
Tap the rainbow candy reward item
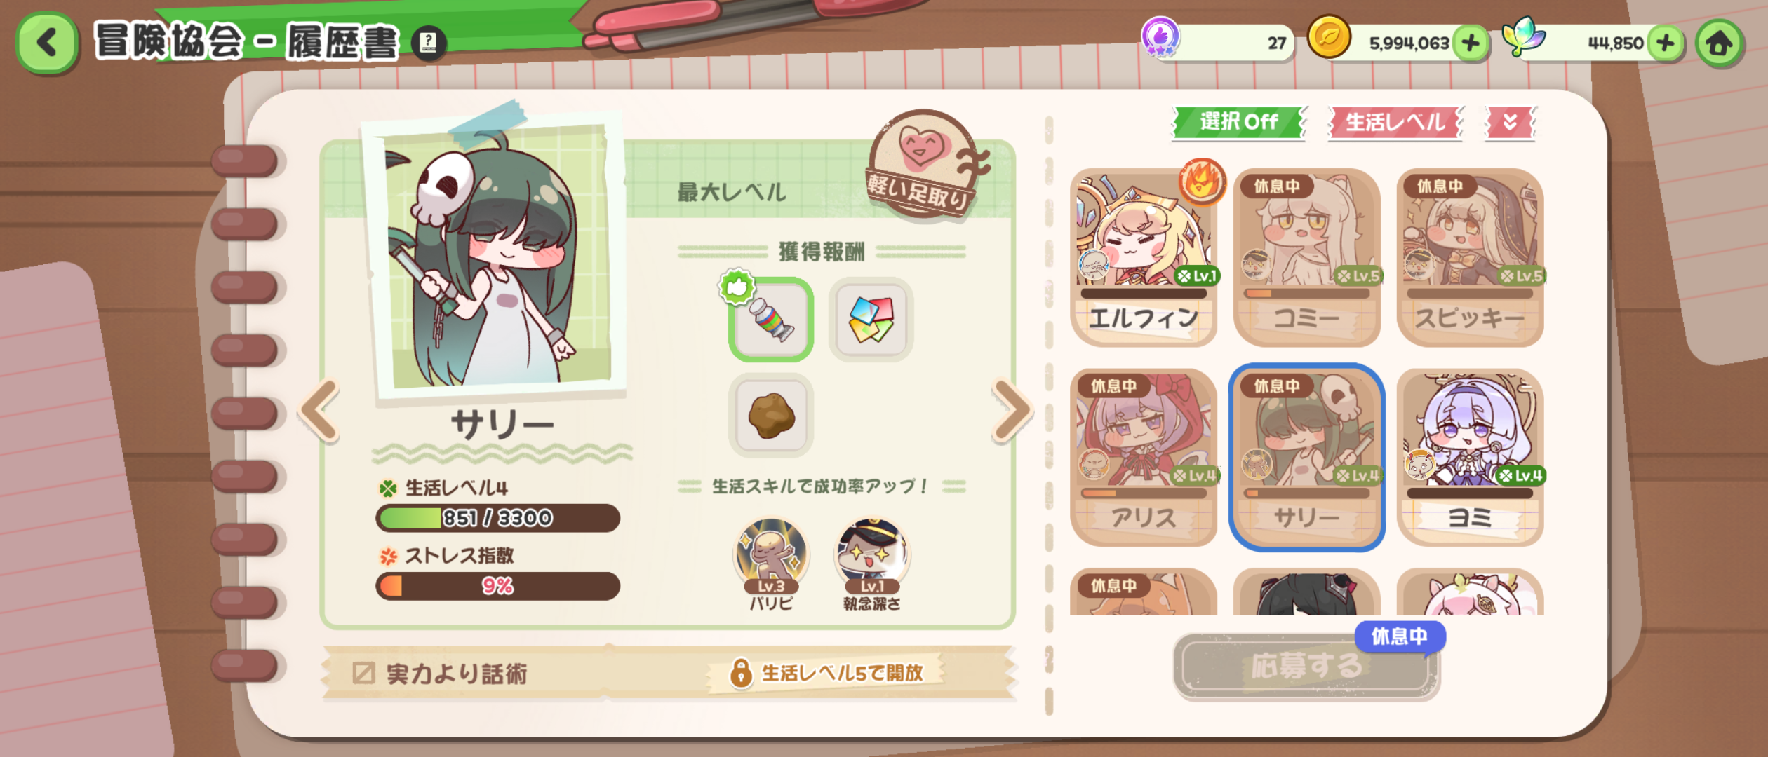coord(771,320)
